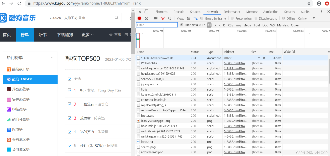Viewport: 330px width, 156px height.
Task: Stop recording network log red button
Action: point(140,18)
